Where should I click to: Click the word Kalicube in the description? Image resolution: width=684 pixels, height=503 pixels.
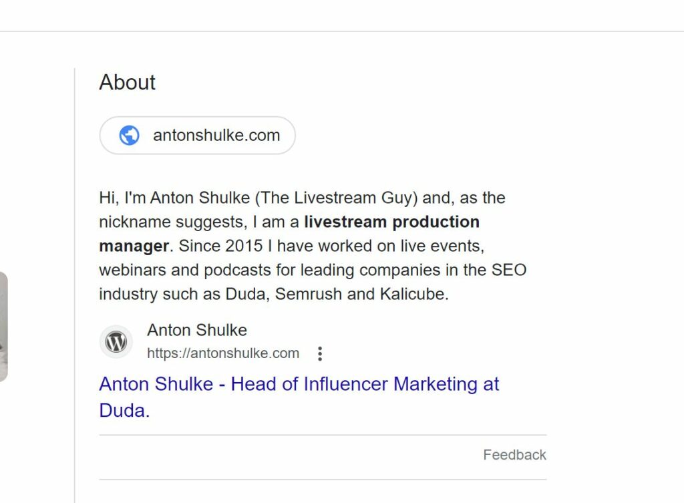414,294
